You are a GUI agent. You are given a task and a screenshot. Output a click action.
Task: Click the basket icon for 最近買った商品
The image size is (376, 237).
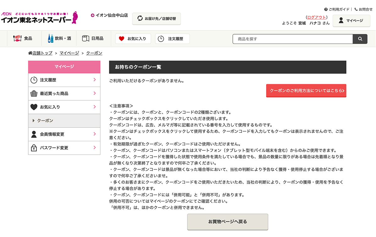point(34,94)
